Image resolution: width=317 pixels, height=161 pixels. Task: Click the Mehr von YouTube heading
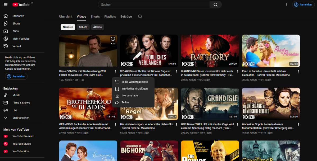click(x=16, y=130)
